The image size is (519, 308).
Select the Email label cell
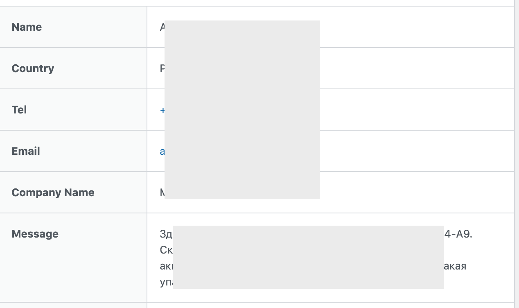point(26,151)
